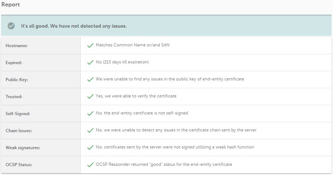The height and width of the screenshot is (175, 333).
Task: Click the green check in Public Key row
Action: [x=90, y=79]
